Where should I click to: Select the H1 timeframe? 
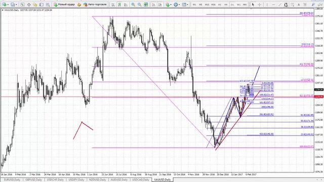(x=219, y=5)
